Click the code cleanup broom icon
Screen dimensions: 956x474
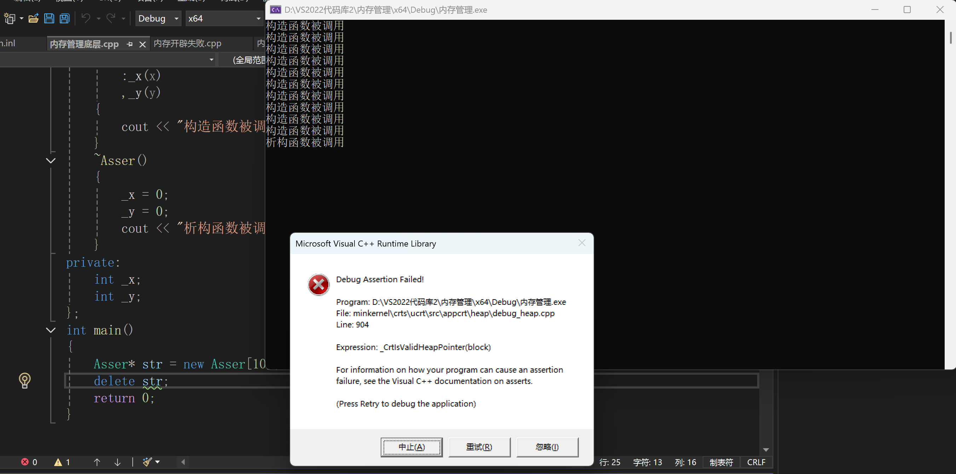point(147,462)
